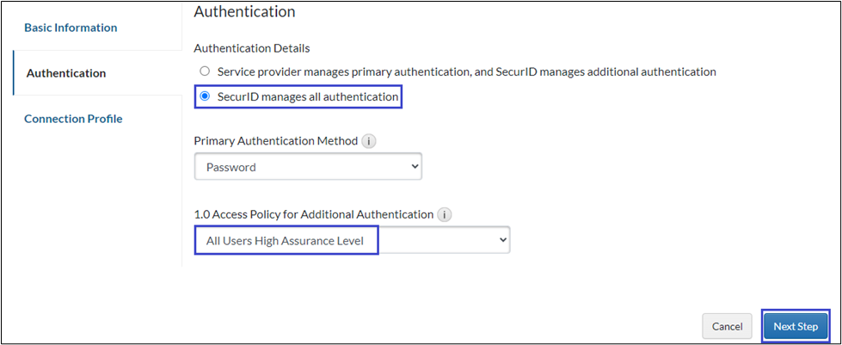
Task: Click the Authentication page heading
Action: point(244,12)
